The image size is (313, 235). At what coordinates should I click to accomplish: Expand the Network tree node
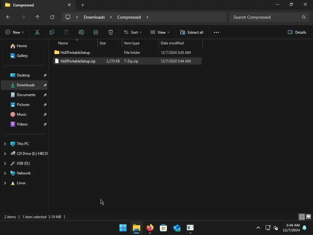point(5,173)
